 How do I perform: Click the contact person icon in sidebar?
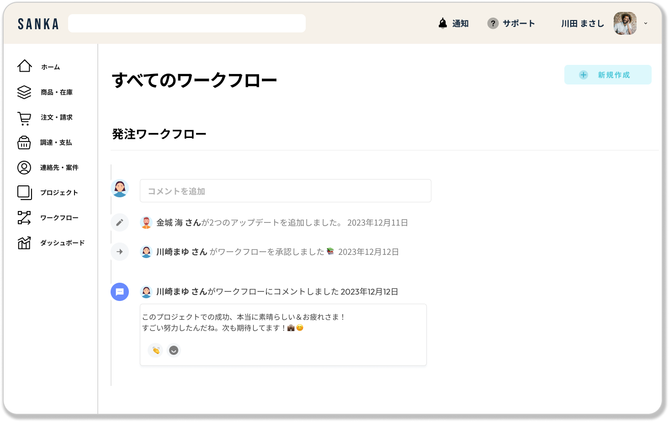click(24, 168)
